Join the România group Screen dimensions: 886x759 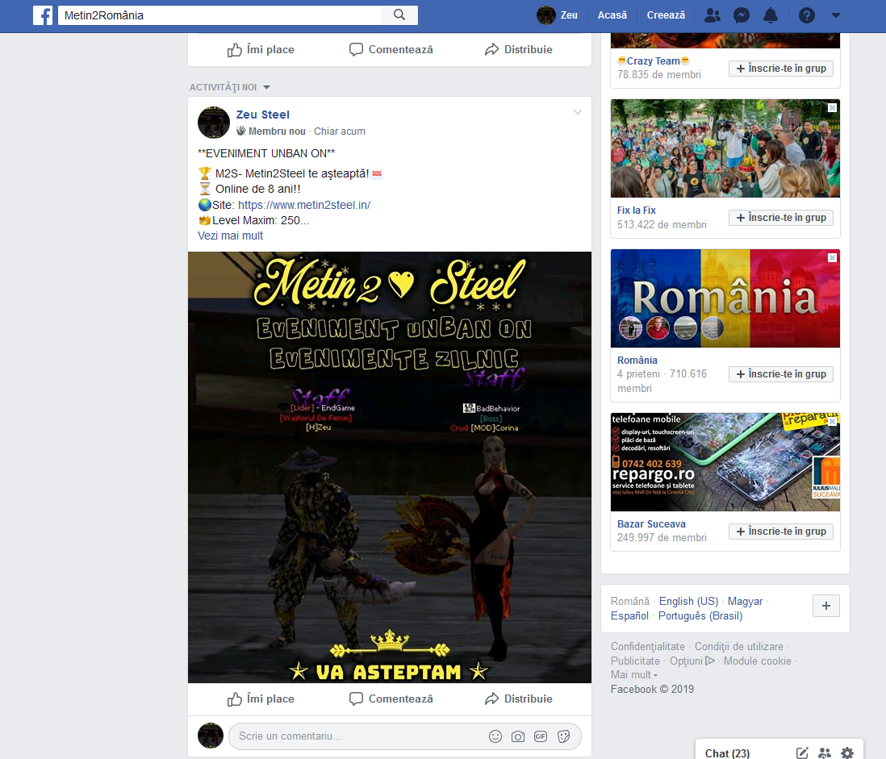(781, 373)
